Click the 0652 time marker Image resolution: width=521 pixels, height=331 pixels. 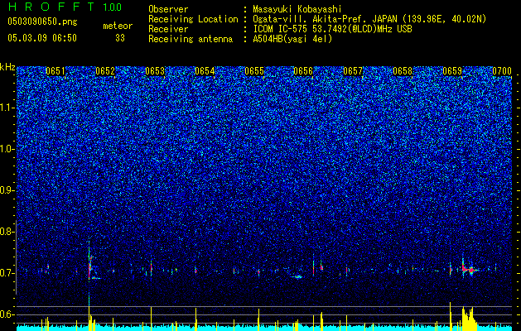coord(105,71)
